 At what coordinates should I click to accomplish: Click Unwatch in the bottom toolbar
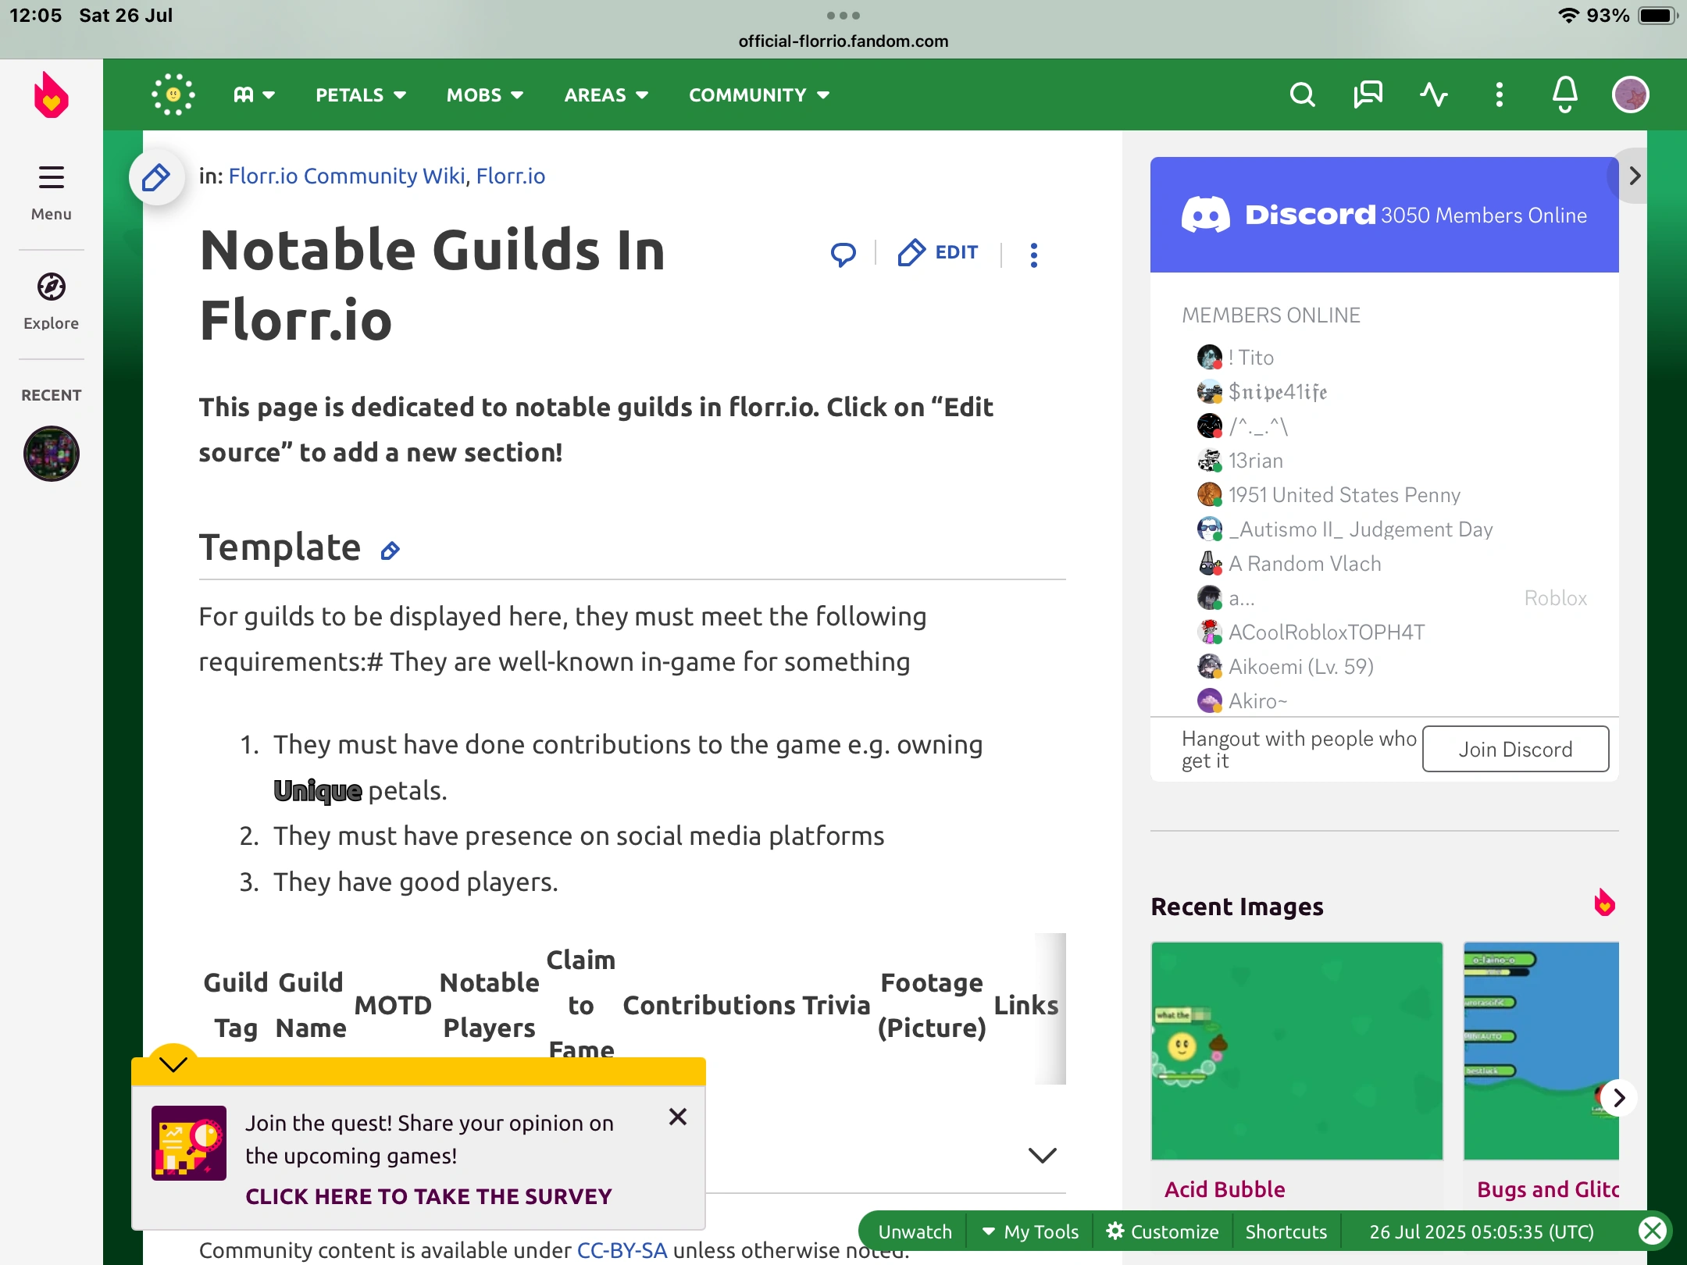click(x=915, y=1231)
